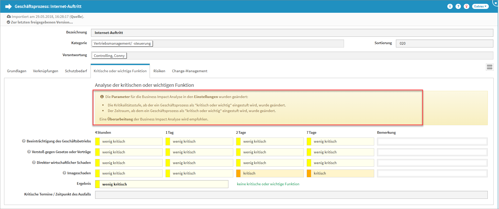
Task: Click help icon beside Imageschaden
Action: point(64,173)
